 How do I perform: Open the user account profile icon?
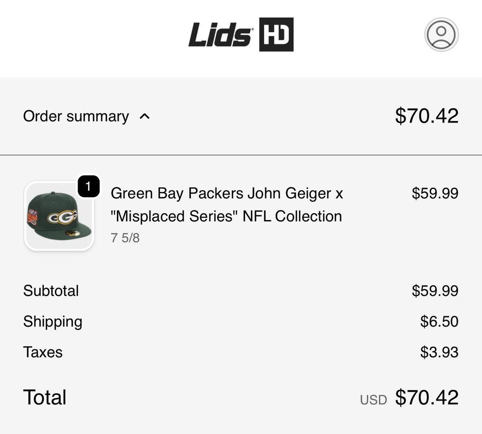click(441, 34)
